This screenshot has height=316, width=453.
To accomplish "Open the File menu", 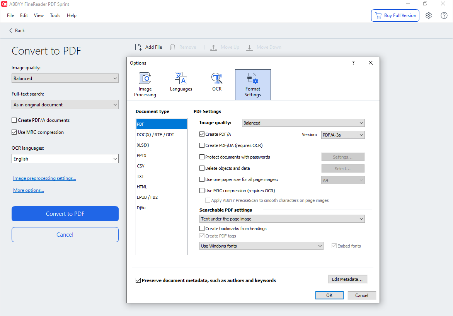I will click(x=10, y=15).
